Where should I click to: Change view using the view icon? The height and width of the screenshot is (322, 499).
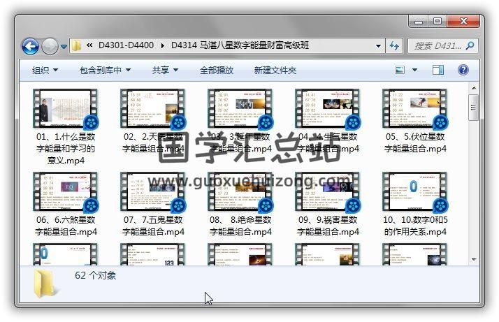click(x=400, y=70)
